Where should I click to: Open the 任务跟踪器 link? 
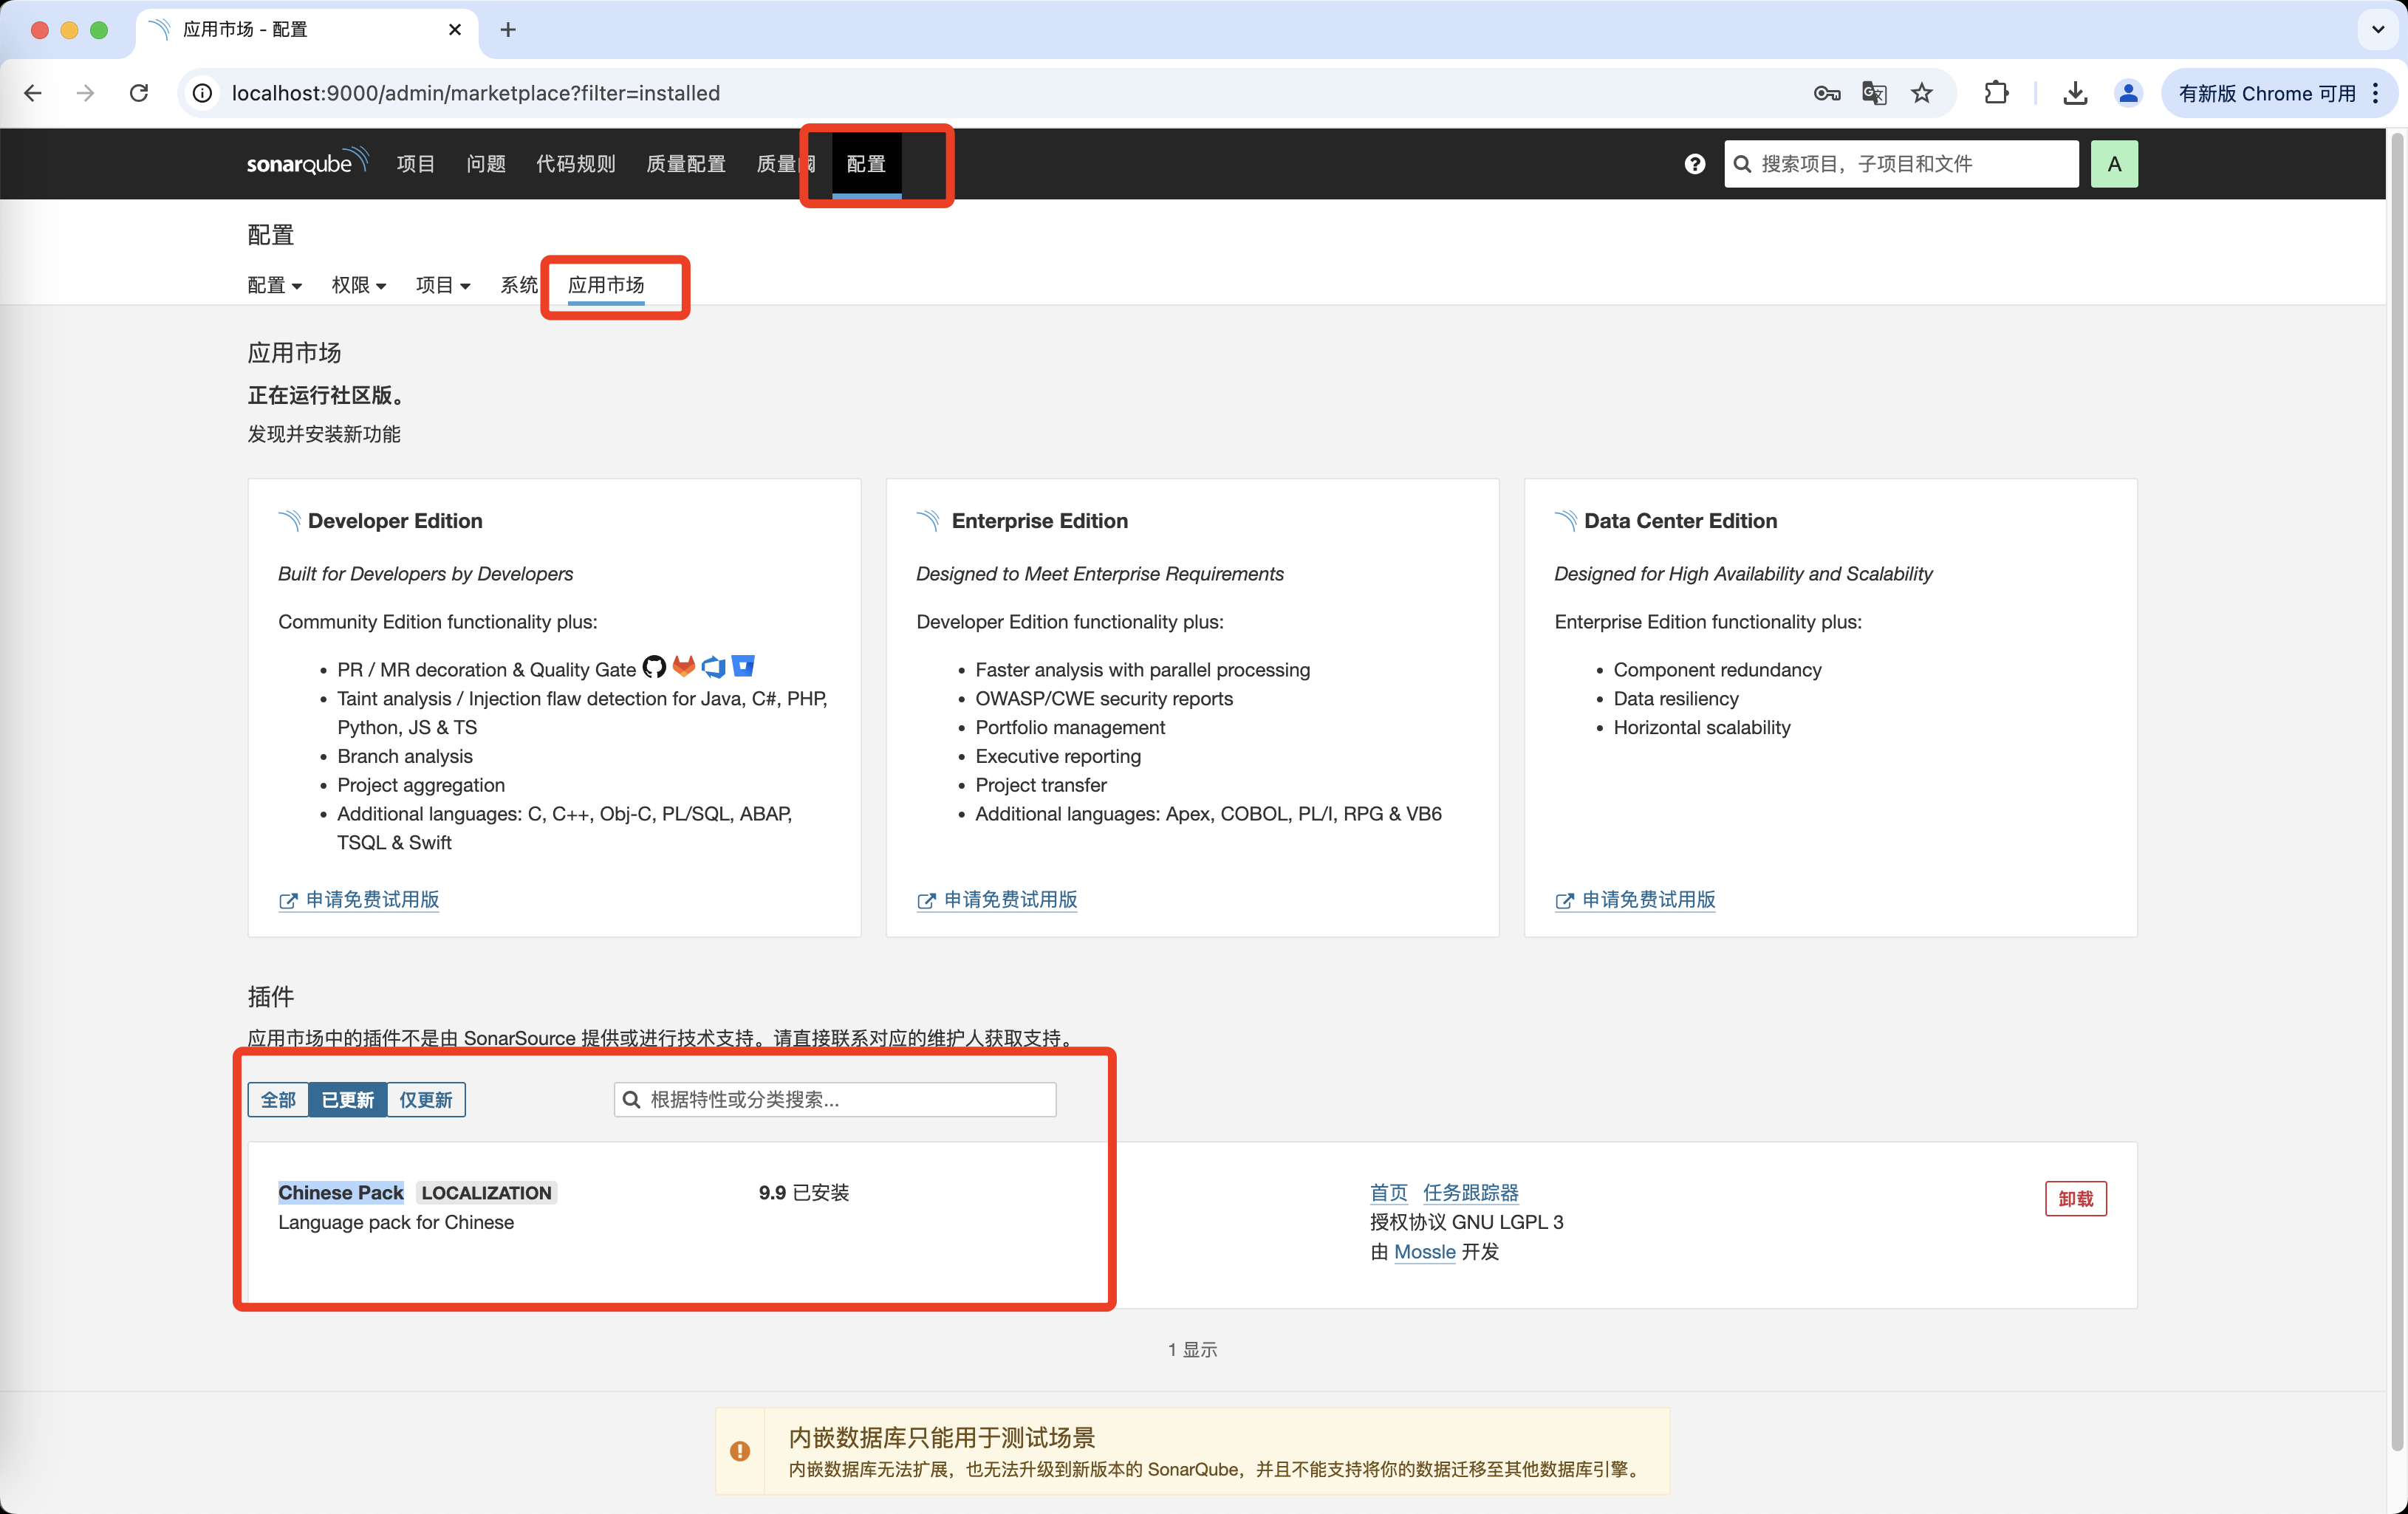[1470, 1192]
